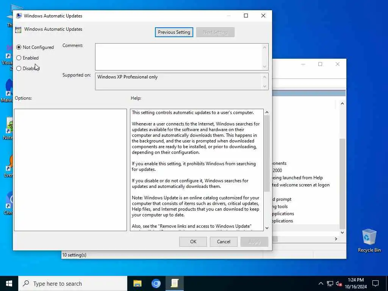Click the '10 setting(s)' status bar text
The image size is (388, 291).
tap(74, 255)
